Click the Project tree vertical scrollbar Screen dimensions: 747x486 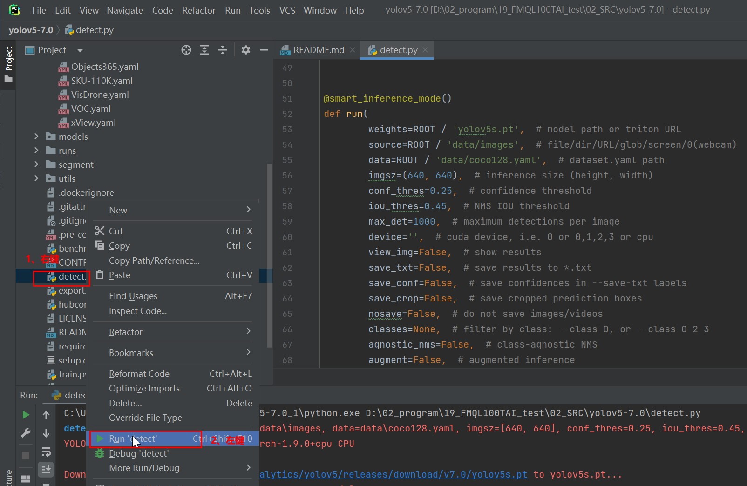269,255
